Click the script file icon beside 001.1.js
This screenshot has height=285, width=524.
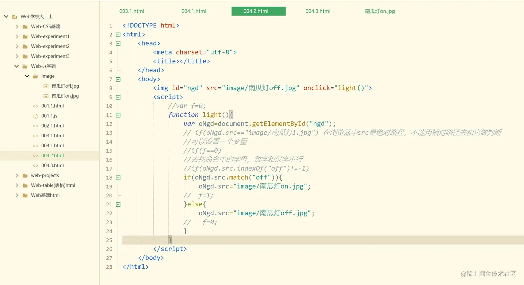click(x=35, y=116)
